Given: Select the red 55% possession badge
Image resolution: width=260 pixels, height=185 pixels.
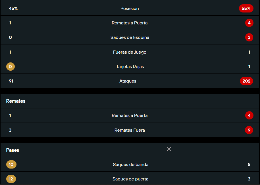Looking at the screenshot, I should click(246, 9).
